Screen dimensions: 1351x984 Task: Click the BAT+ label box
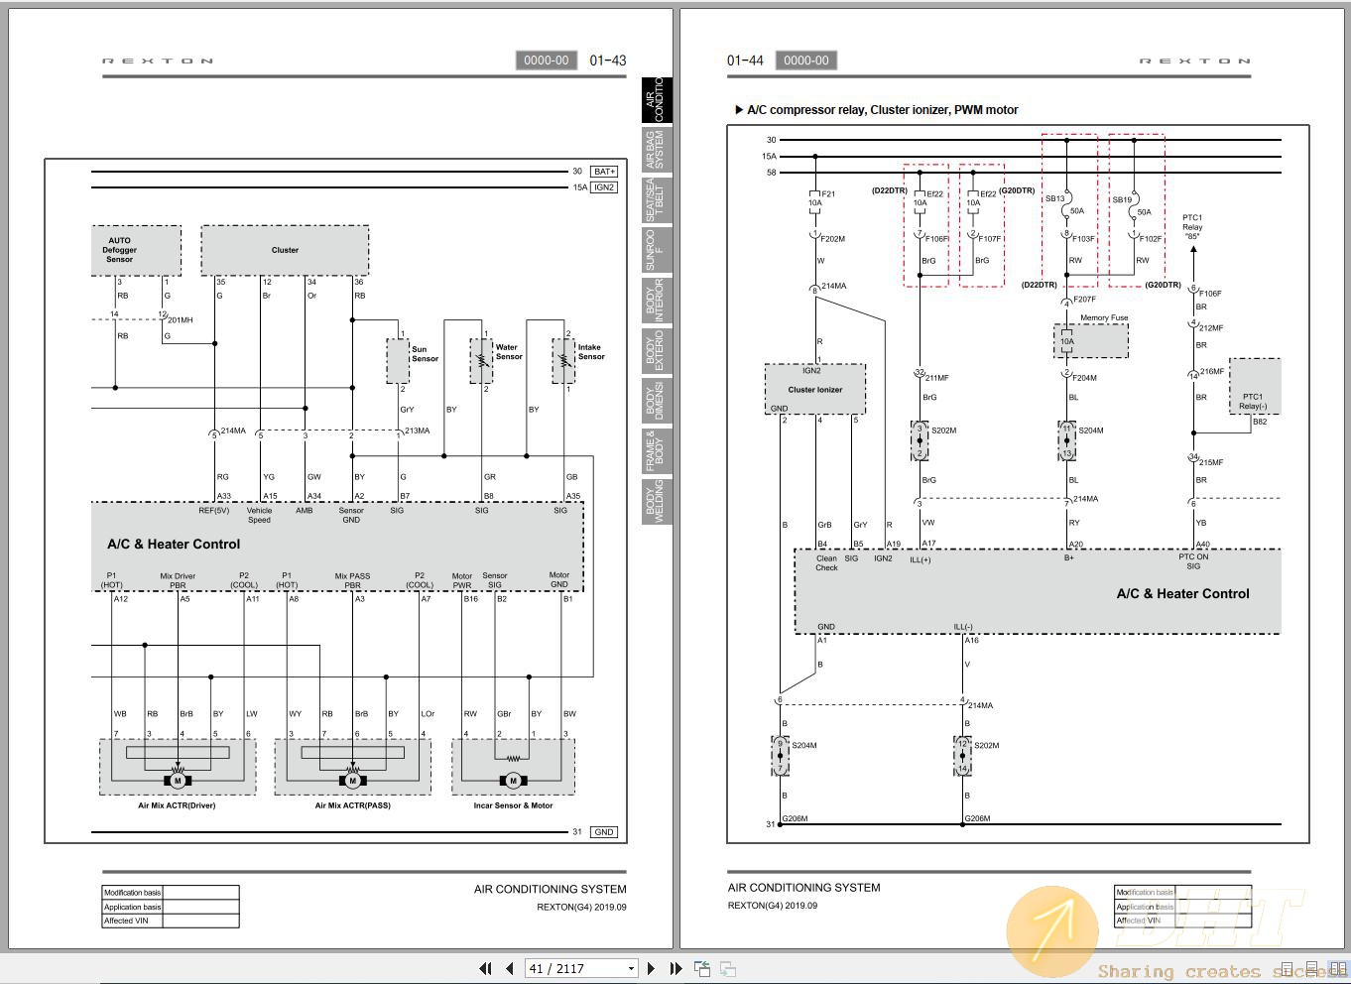click(x=604, y=172)
